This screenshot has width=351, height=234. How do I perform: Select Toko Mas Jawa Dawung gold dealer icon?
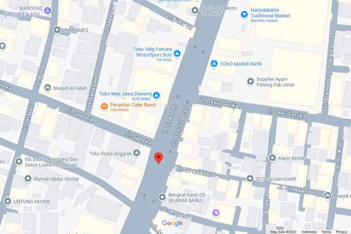click(156, 95)
